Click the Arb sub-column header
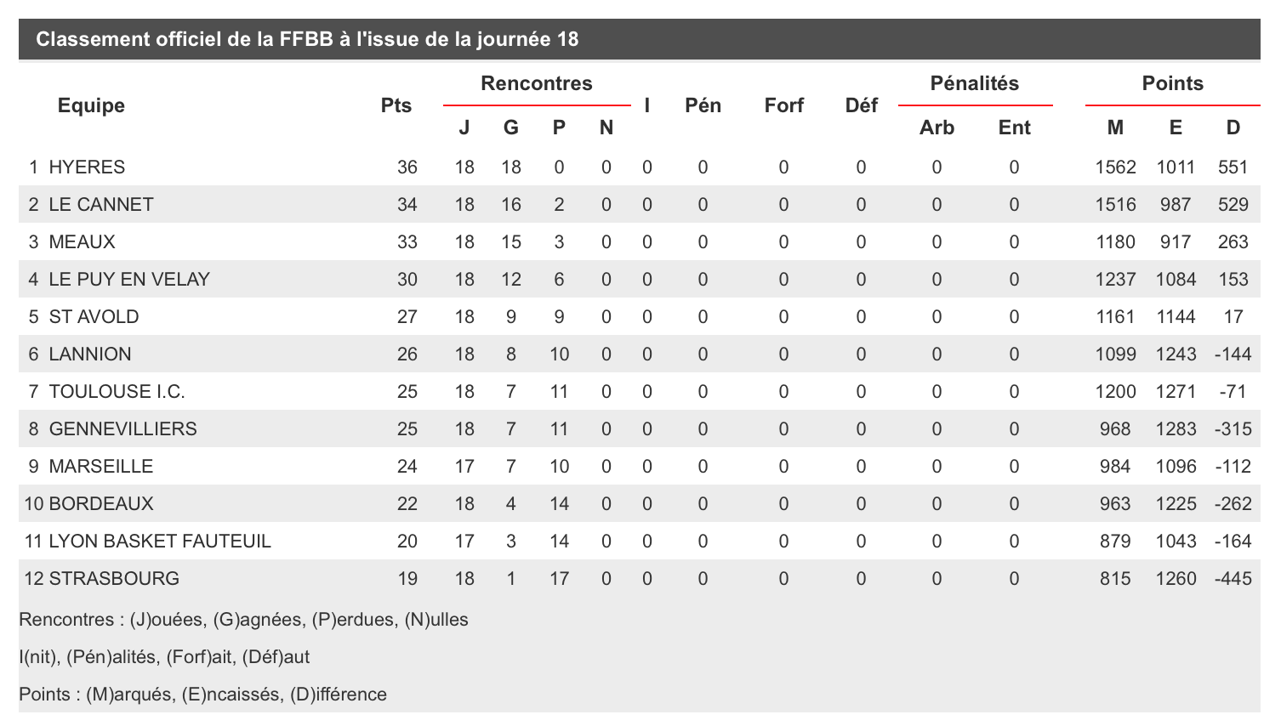Image resolution: width=1281 pixels, height=726 pixels. pos(937,128)
